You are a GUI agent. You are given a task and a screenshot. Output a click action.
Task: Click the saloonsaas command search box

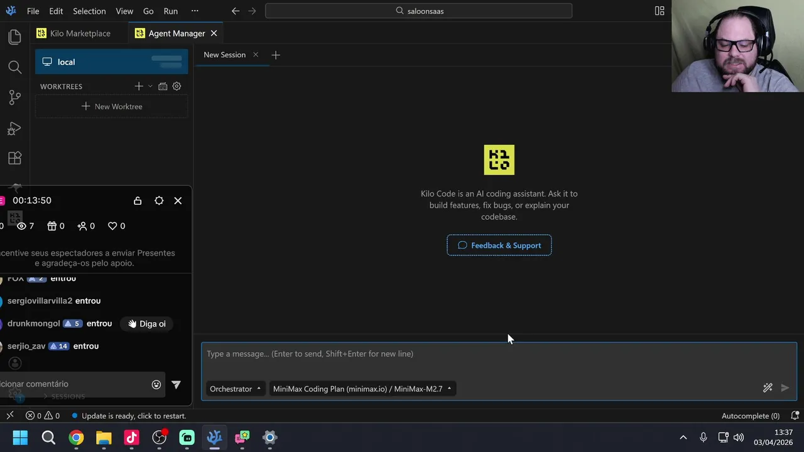(419, 11)
